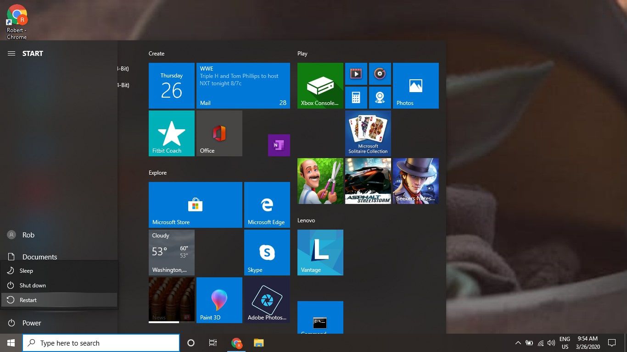Expand the Start menu navigation pane

(11, 53)
